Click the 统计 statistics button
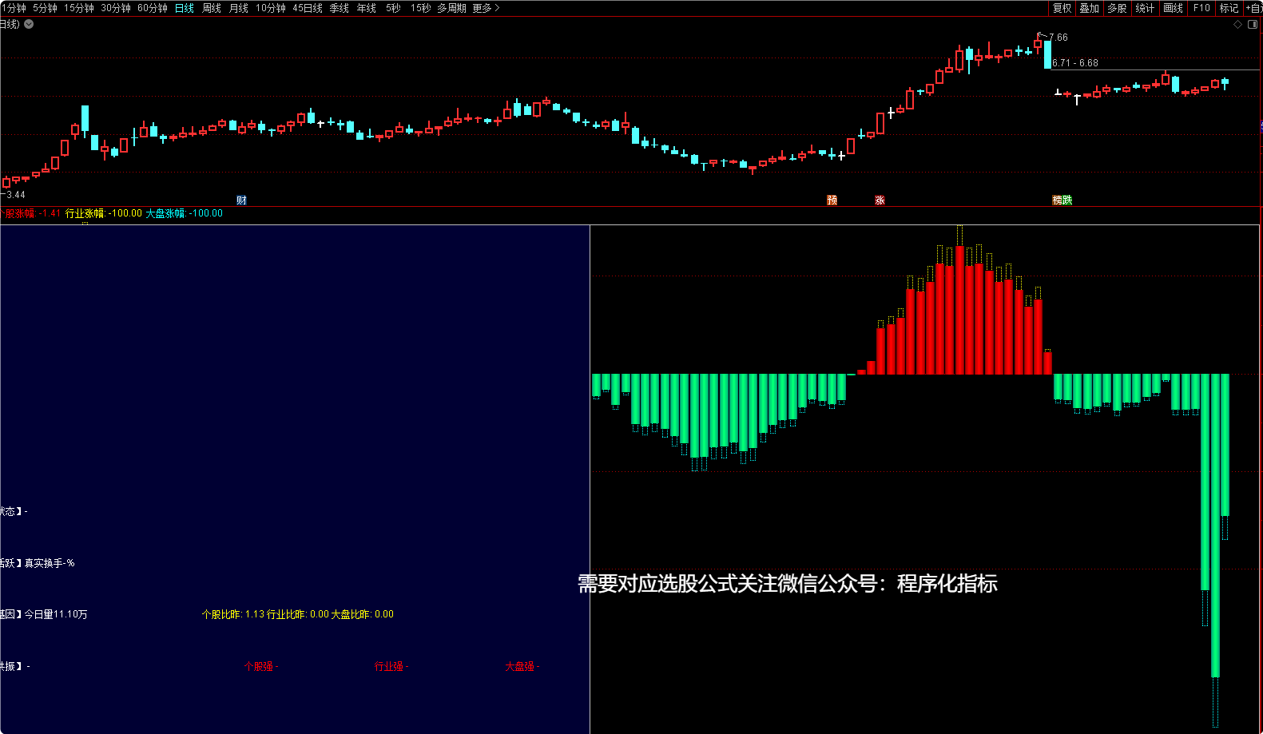The height and width of the screenshot is (734, 1263). click(x=1145, y=8)
